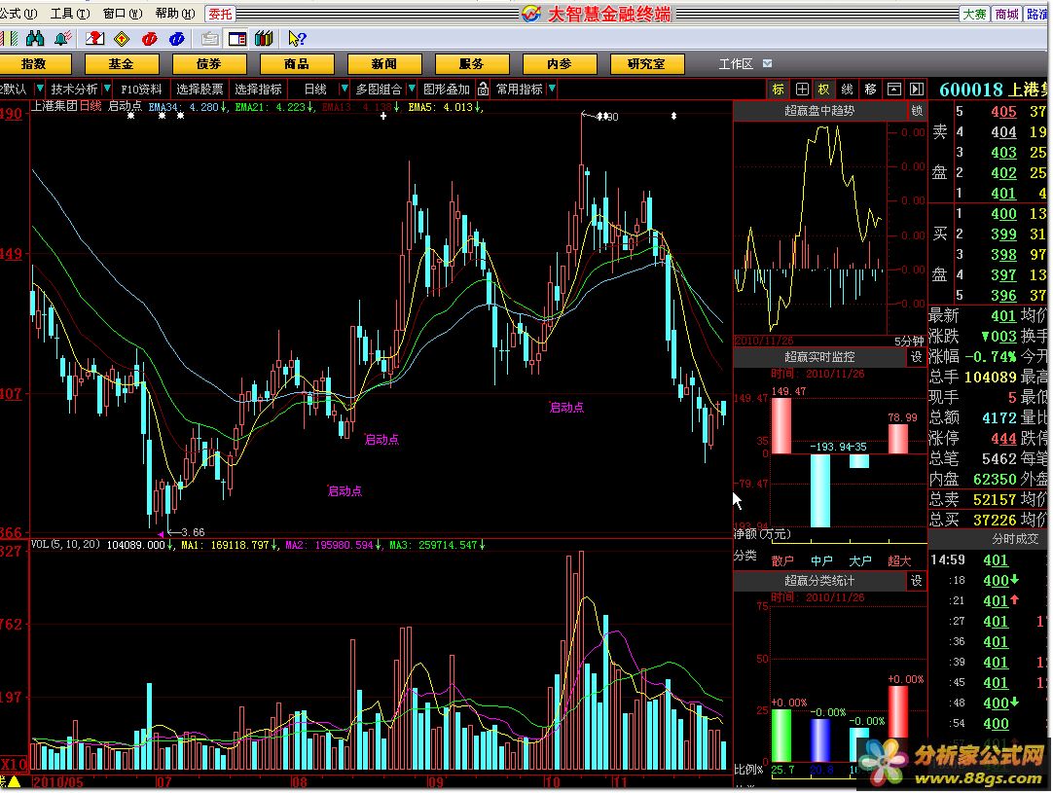Expand the 日线 period dropdown arrow
This screenshot has width=1053, height=793.
tap(345, 89)
